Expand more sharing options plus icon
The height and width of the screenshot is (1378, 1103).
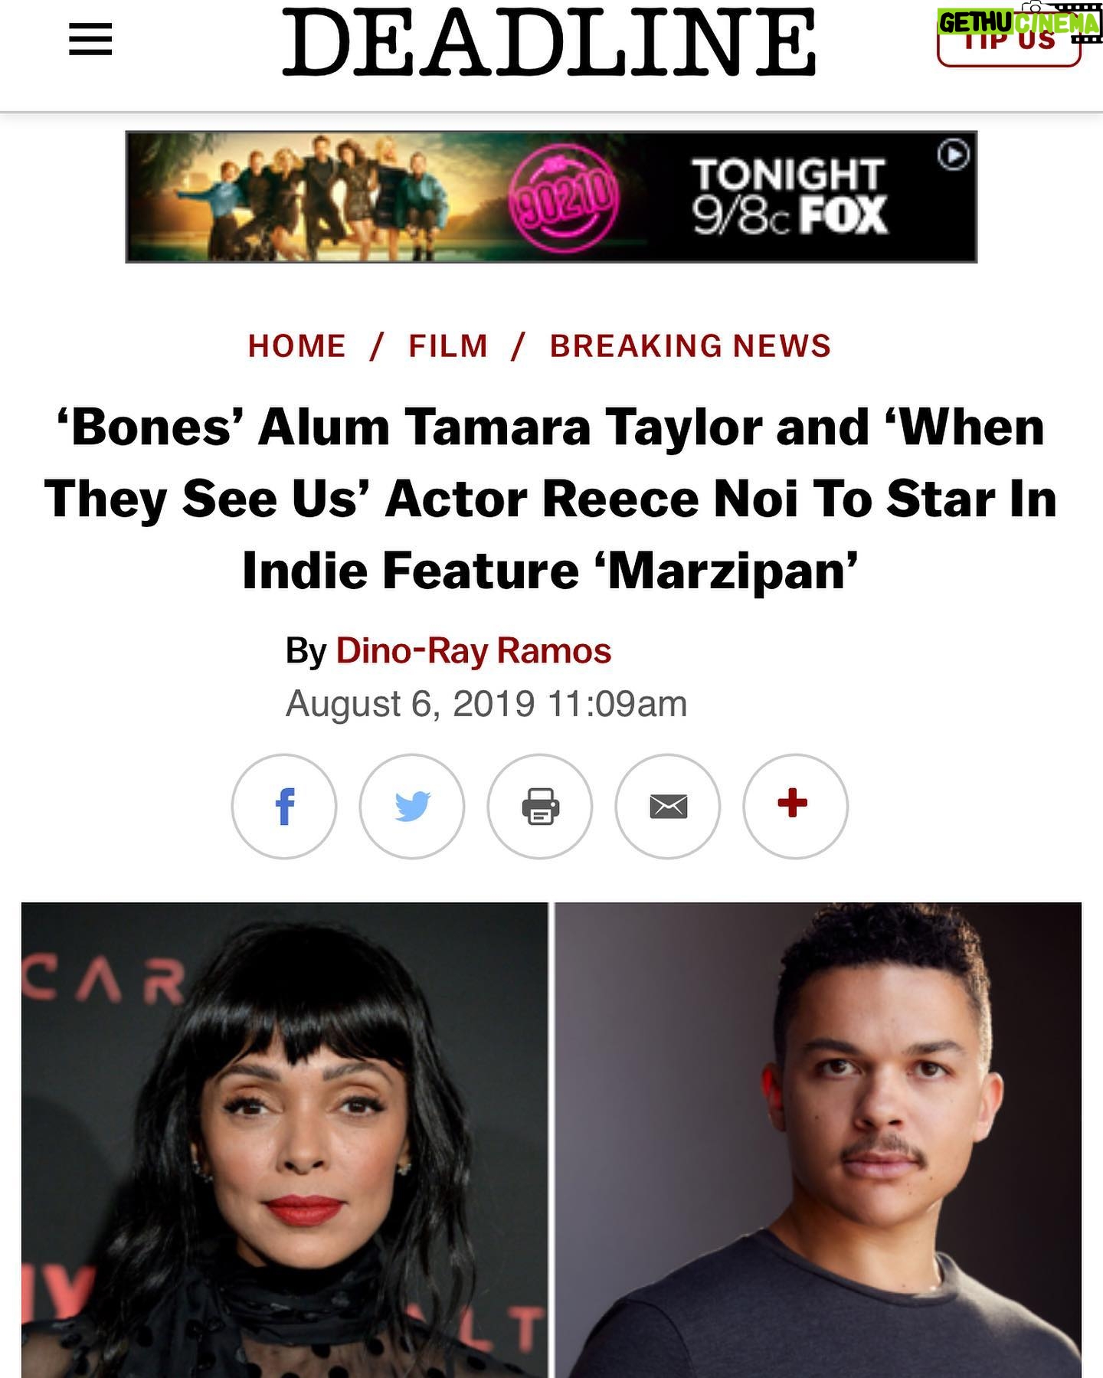[795, 806]
